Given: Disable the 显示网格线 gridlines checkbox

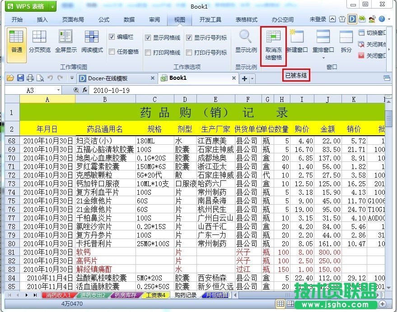Looking at the screenshot, I should [x=149, y=37].
